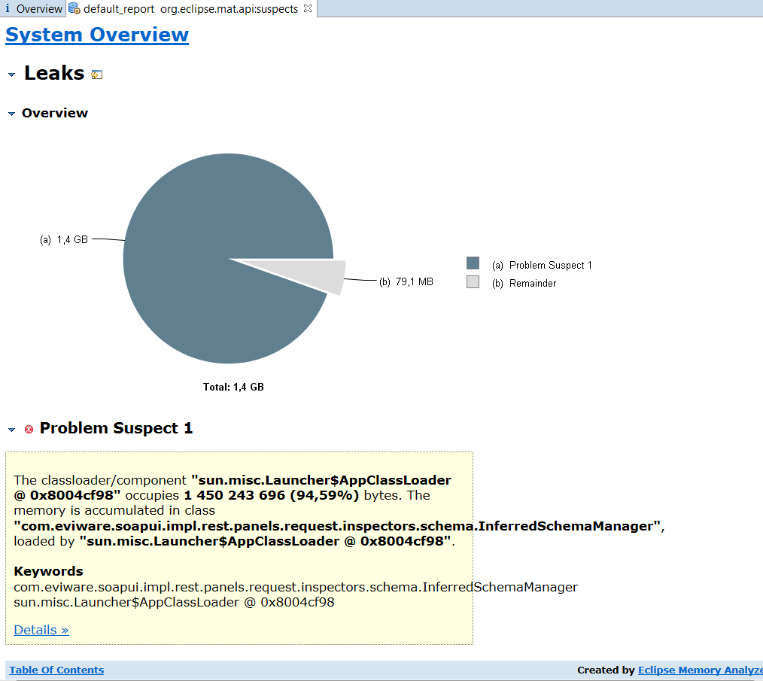This screenshot has width=763, height=681.
Task: Click the Remainder legend color swatch
Action: pyautogui.click(x=473, y=282)
